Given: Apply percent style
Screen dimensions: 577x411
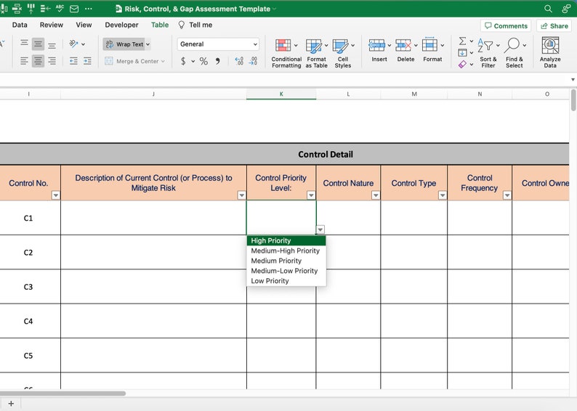Looking at the screenshot, I should tap(203, 61).
